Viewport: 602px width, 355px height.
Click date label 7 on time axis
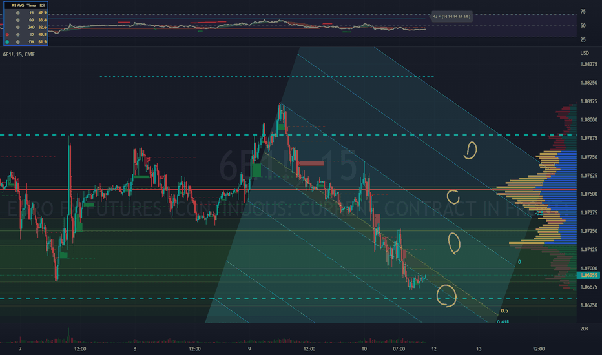pos(20,349)
